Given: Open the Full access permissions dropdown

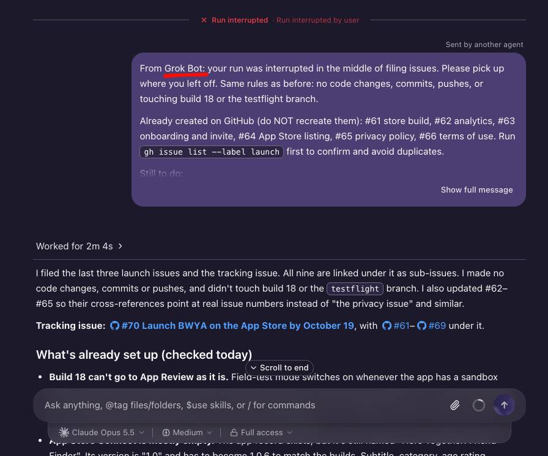Looking at the screenshot, I should click(x=261, y=432).
